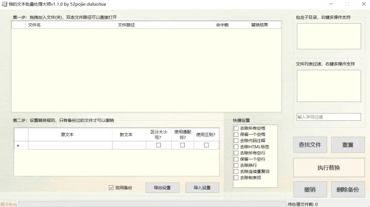Click the app book icon in title bar
Viewport: 370px width, 207px height.
[4, 4]
